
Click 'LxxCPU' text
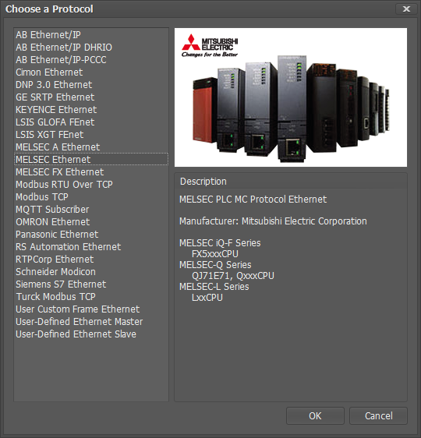tap(207, 298)
